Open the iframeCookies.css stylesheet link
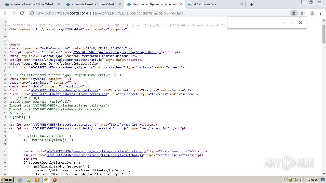326x183 pixels. click(69, 94)
